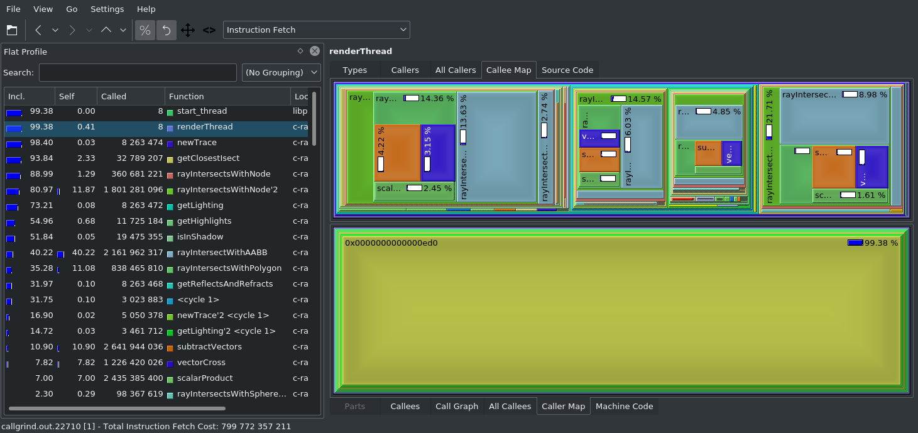918x433 pixels.
Task: Go forward with the right arrow icon
Action: pos(72,30)
